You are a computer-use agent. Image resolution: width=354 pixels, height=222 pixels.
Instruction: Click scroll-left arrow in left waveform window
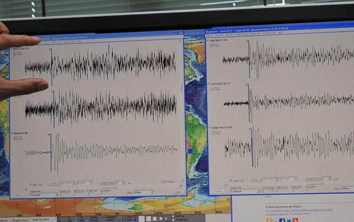26,189
